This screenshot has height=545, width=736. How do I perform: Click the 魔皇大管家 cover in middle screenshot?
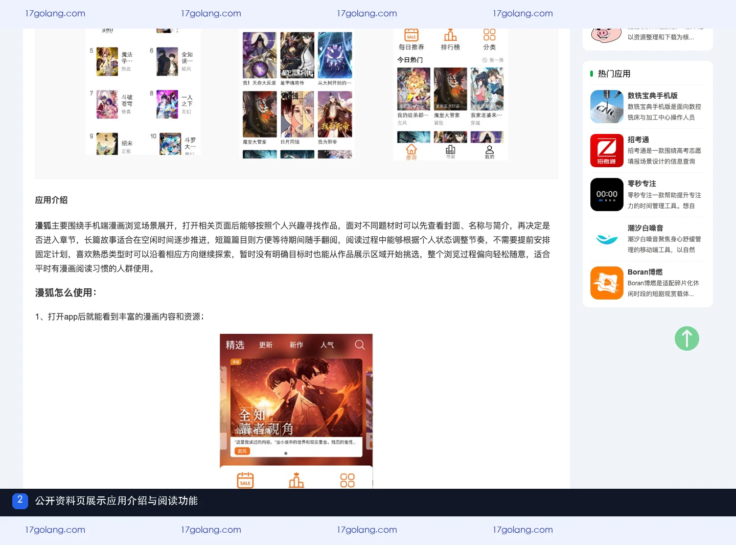pyautogui.click(x=260, y=114)
